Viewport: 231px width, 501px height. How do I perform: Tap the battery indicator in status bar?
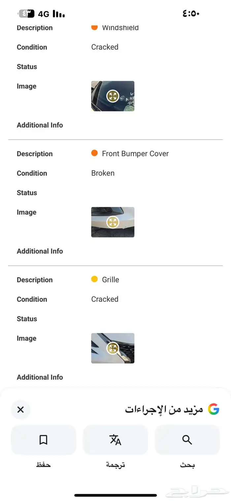coord(26,14)
